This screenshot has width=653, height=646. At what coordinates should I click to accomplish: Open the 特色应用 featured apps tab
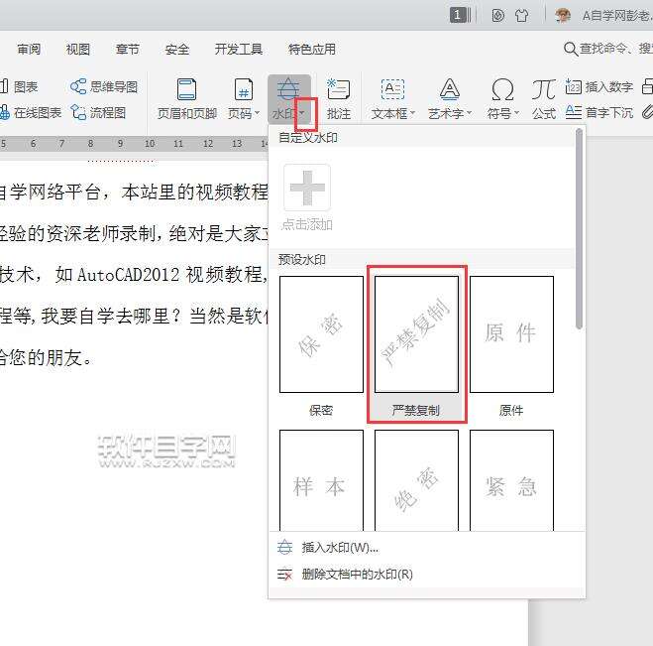coord(312,50)
